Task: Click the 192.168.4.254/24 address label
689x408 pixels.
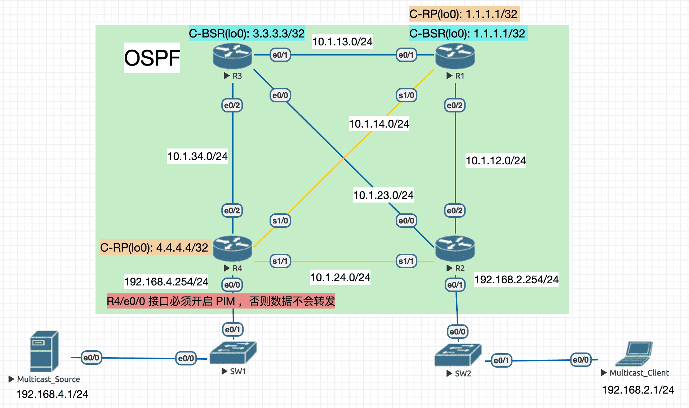Action: pyautogui.click(x=166, y=281)
